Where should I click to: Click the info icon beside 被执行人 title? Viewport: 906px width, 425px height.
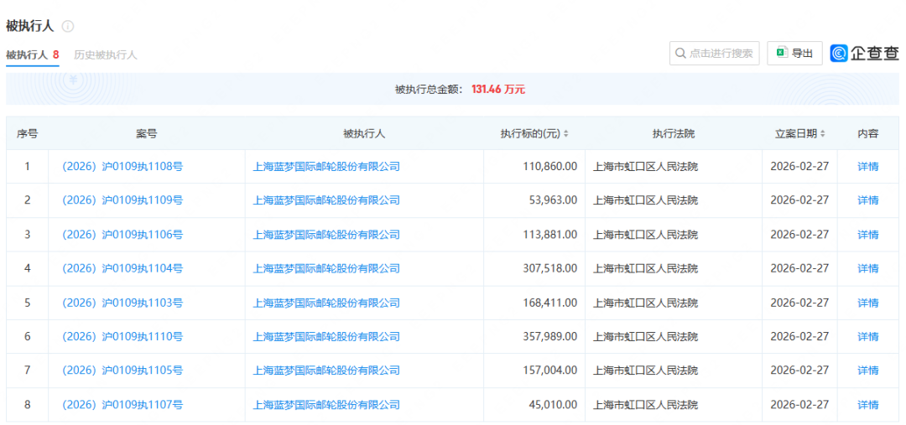(x=68, y=26)
